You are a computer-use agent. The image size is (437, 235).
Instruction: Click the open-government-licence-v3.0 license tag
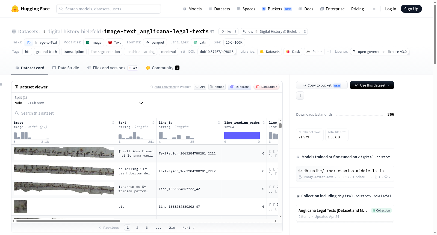pyautogui.click(x=380, y=52)
